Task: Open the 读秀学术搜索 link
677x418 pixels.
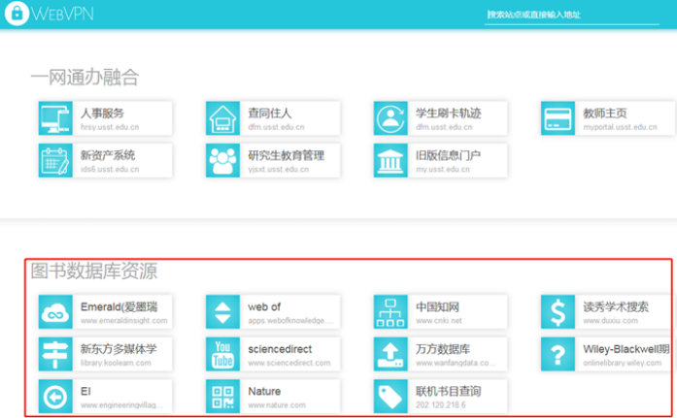Action: coord(607,312)
